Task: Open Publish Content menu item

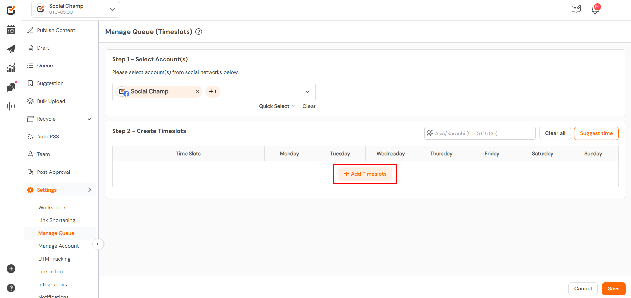Action: (x=56, y=30)
